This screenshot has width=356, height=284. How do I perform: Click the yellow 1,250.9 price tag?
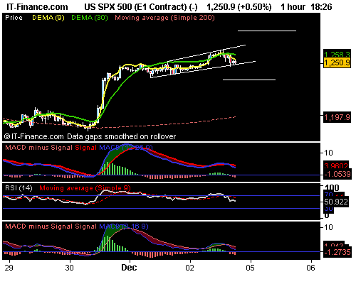pos(337,63)
